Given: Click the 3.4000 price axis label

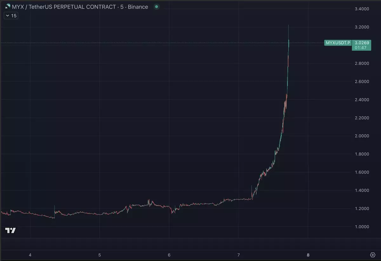Looking at the screenshot, I should coord(362,9).
